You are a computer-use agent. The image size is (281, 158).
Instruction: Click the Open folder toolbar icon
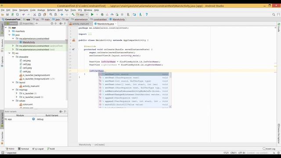(x=3, y=14)
